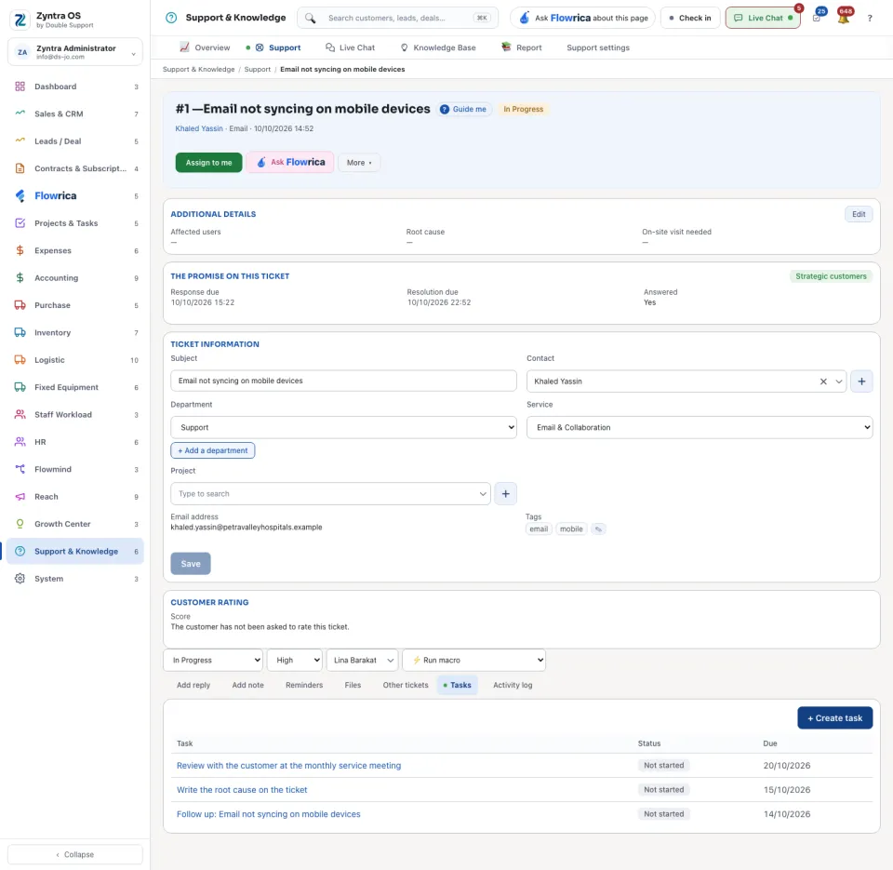Open the Live Chat header button
Image resolution: width=893 pixels, height=870 pixels.
point(763,19)
